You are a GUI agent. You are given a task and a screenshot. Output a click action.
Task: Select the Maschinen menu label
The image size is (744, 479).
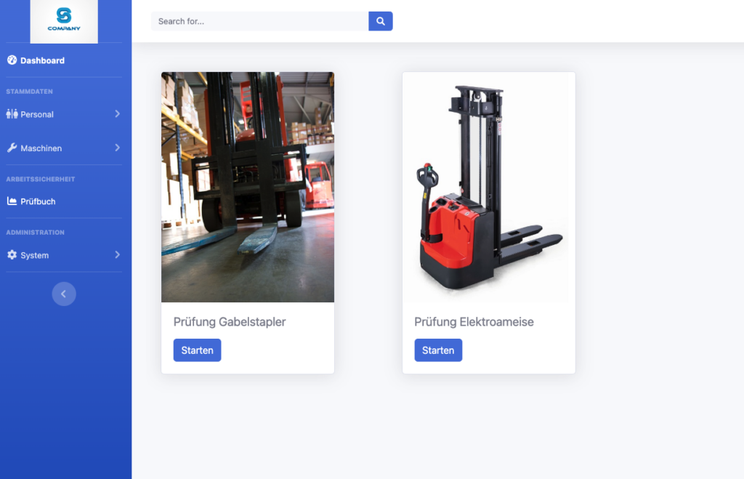[41, 148]
